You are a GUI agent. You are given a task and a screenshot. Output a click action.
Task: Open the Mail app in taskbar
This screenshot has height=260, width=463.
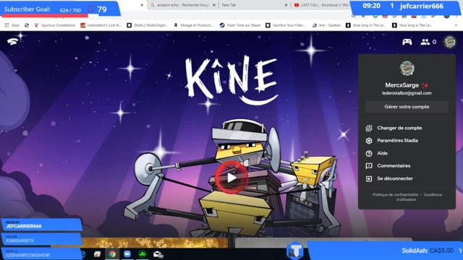point(158,254)
